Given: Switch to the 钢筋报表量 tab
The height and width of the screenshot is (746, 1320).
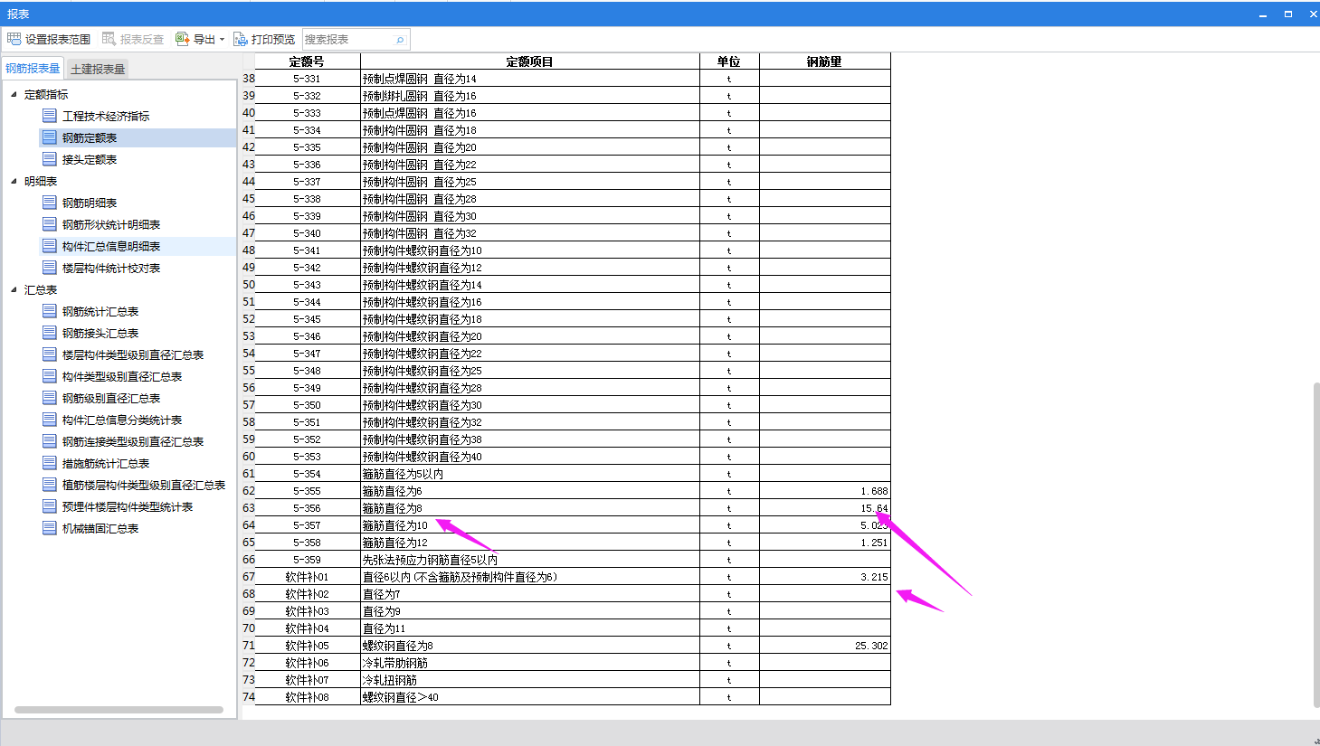Looking at the screenshot, I should (x=33, y=69).
